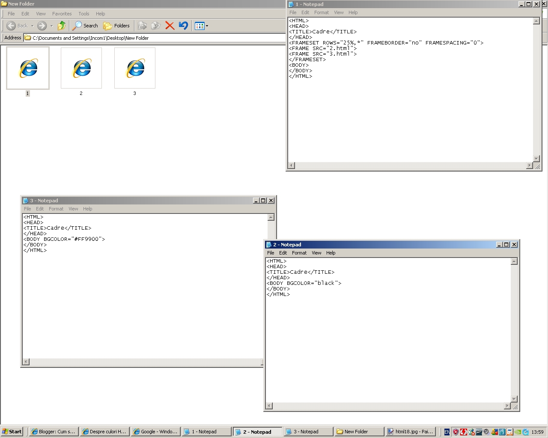Click the green NVIDIA tray icon

click(x=518, y=432)
